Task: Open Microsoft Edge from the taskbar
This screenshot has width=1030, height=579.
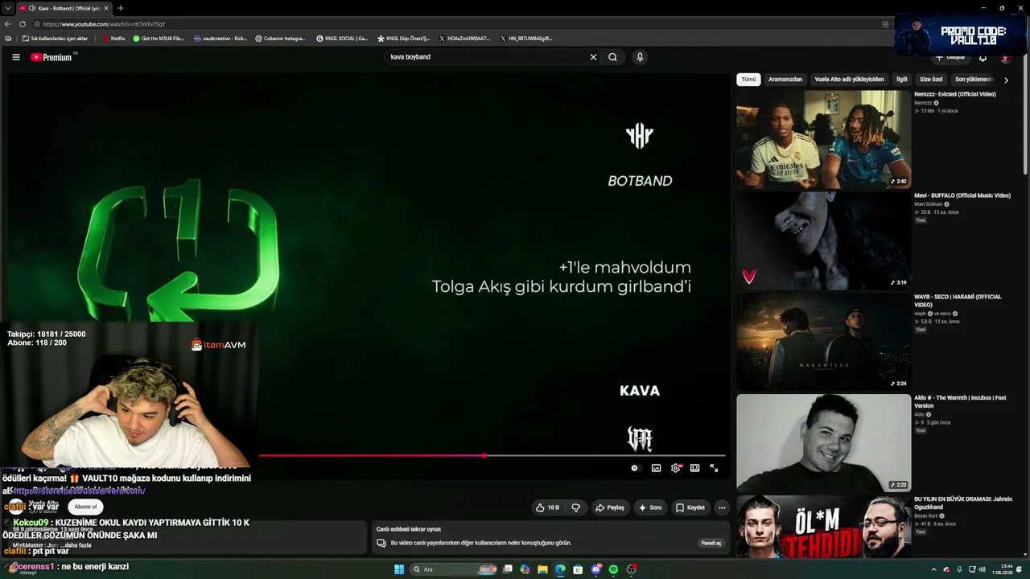Action: pos(560,569)
